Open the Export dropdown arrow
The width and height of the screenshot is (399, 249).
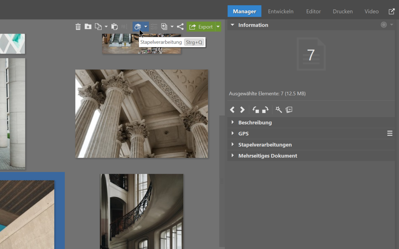(x=218, y=27)
